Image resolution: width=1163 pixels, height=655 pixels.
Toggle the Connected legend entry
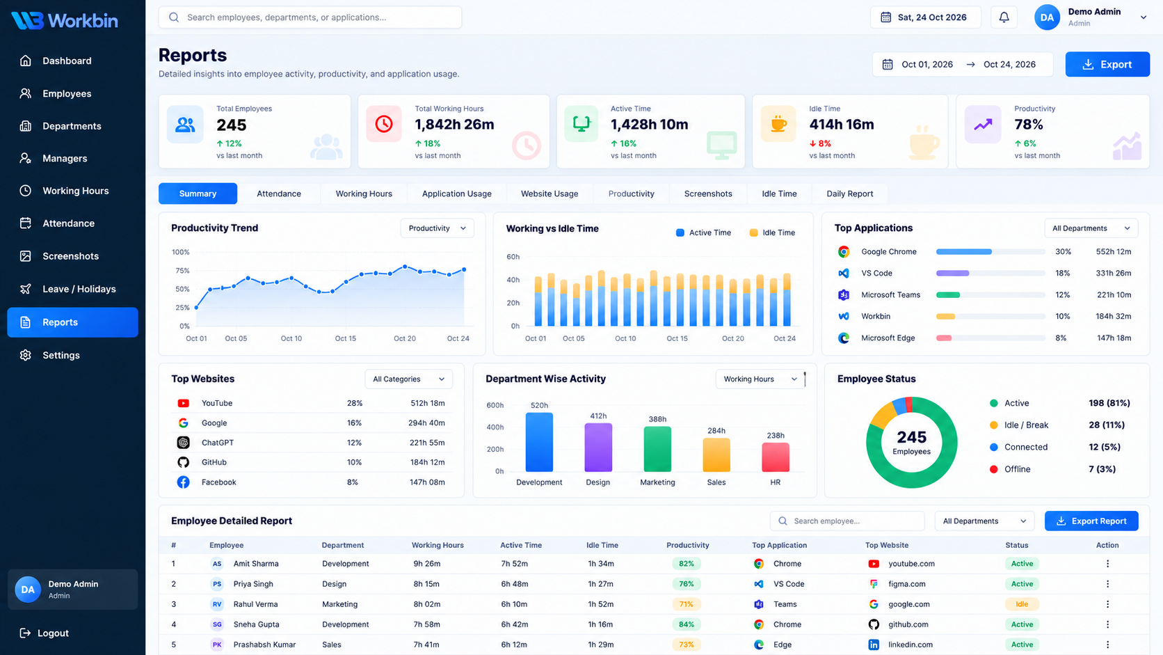pos(1018,447)
